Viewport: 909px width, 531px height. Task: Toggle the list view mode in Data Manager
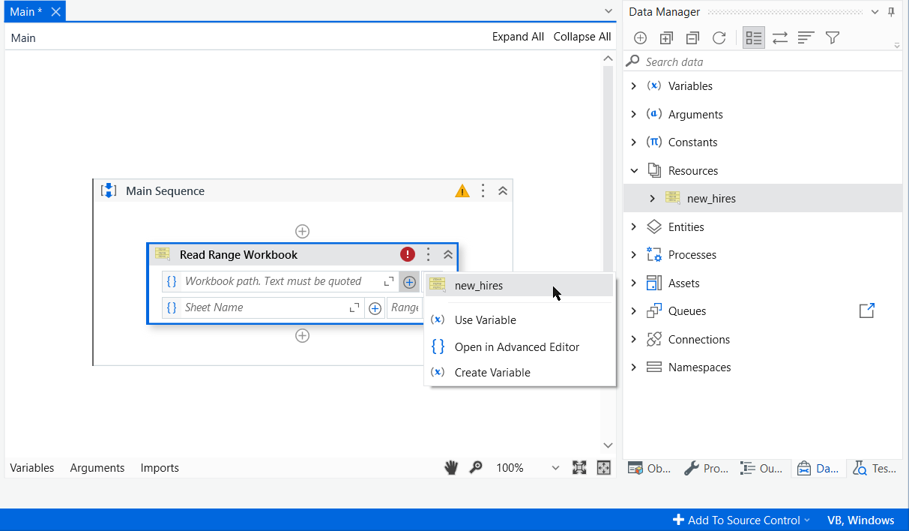(754, 37)
